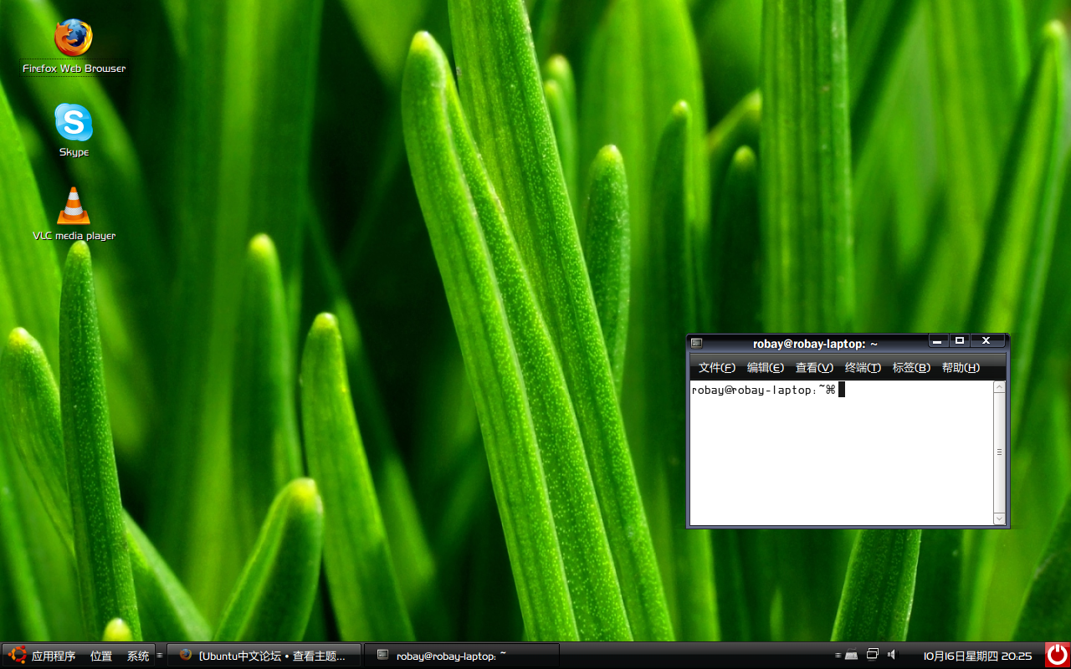This screenshot has width=1071, height=669.
Task: Click the panel grip handle beside 系统
Action: coord(159,656)
